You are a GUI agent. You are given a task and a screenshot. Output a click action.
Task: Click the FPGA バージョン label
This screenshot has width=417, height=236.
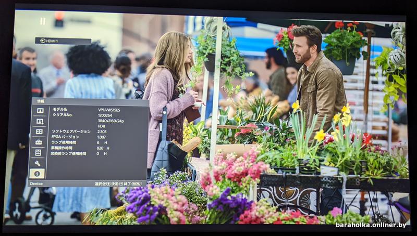pos(65,137)
